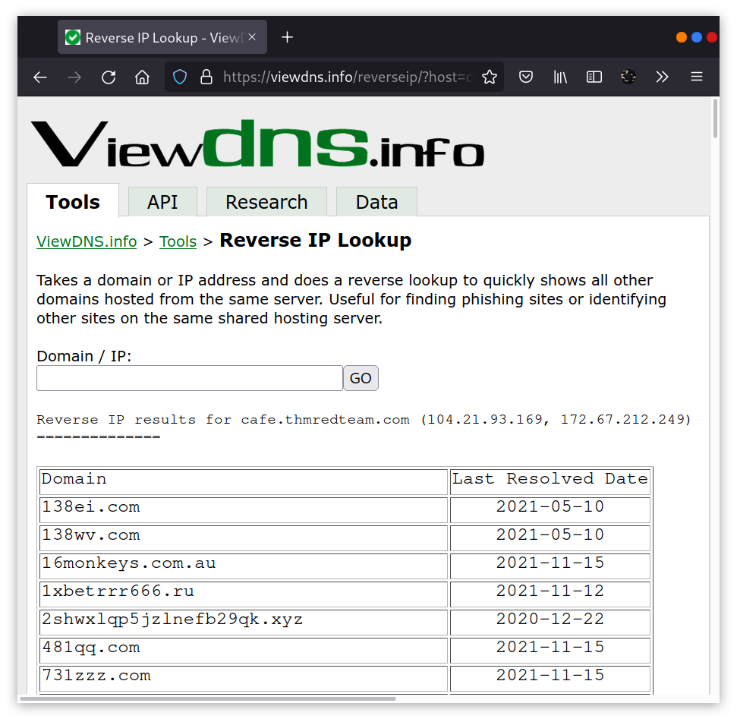
Task: Select the 2shwxlqp5jzlnefb29qk.xyz domain cell
Action: coord(244,623)
